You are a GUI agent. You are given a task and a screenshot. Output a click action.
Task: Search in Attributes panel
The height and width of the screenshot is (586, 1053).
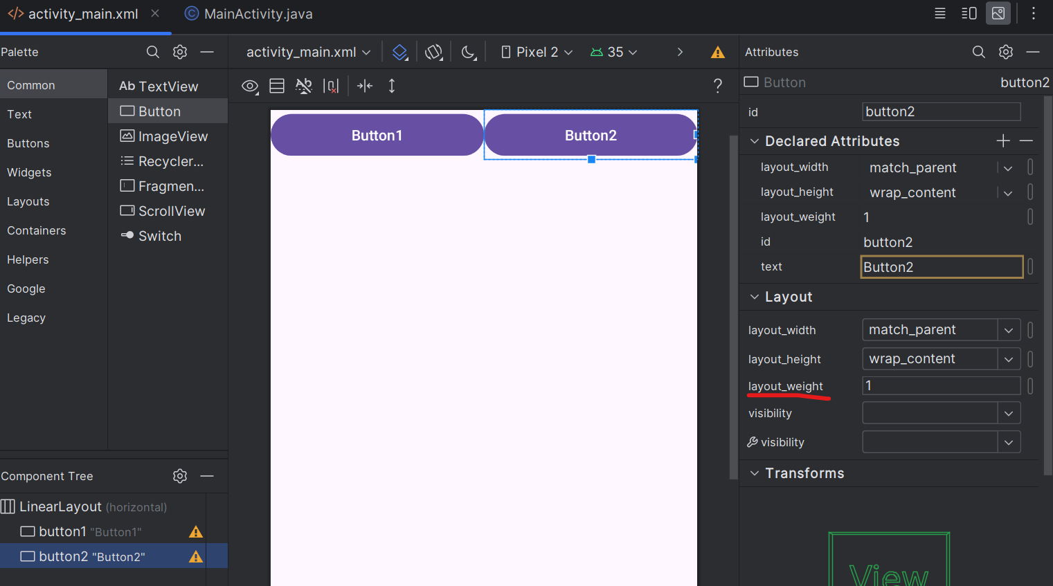point(979,52)
